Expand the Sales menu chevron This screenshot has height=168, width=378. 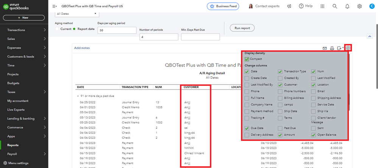pyautogui.click(x=45, y=39)
